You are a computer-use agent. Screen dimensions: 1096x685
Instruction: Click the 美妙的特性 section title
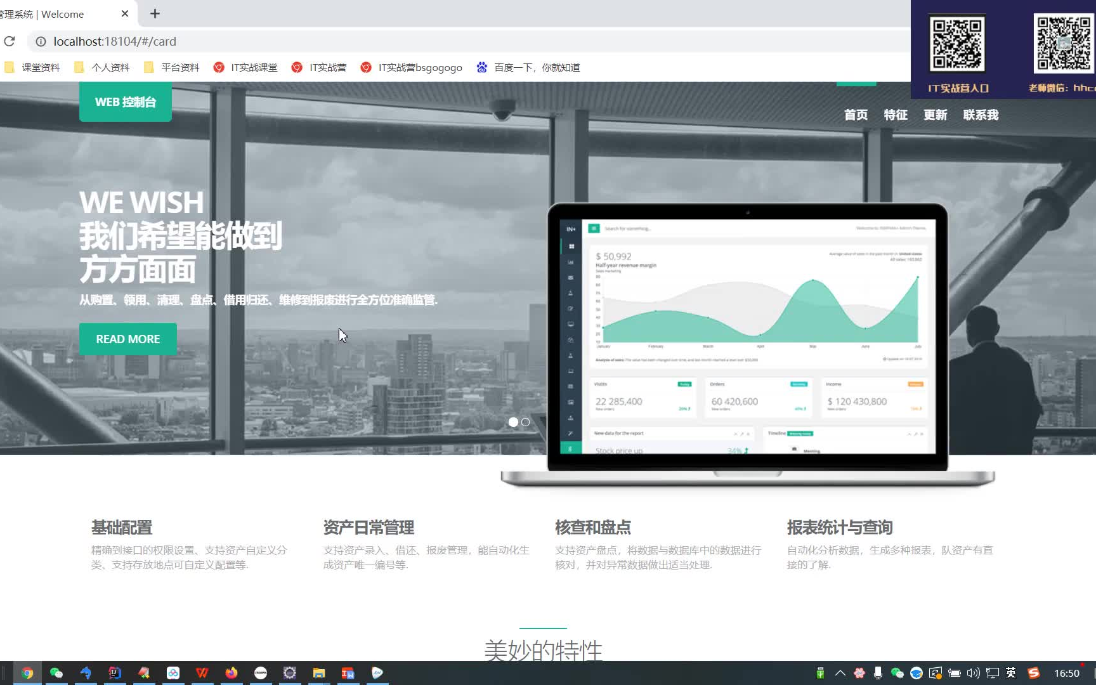point(543,649)
